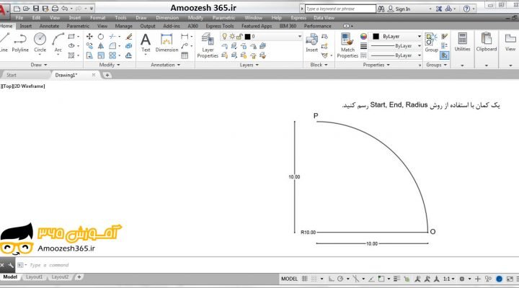This screenshot has width=519, height=288.
Task: Expand the Groups panel
Action: click(437, 65)
